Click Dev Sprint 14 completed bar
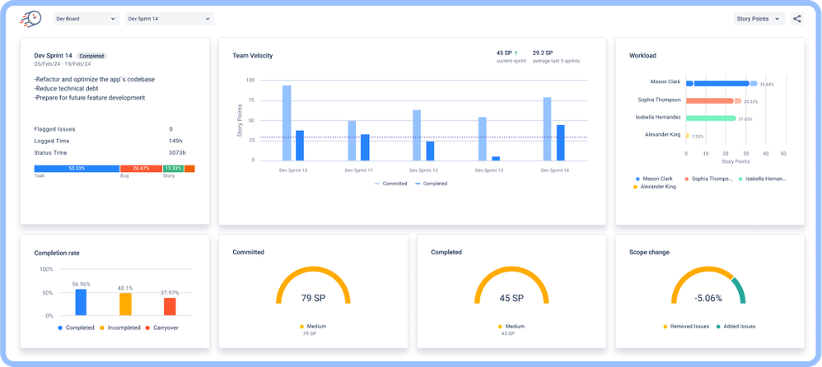The image size is (822, 367). (560, 142)
